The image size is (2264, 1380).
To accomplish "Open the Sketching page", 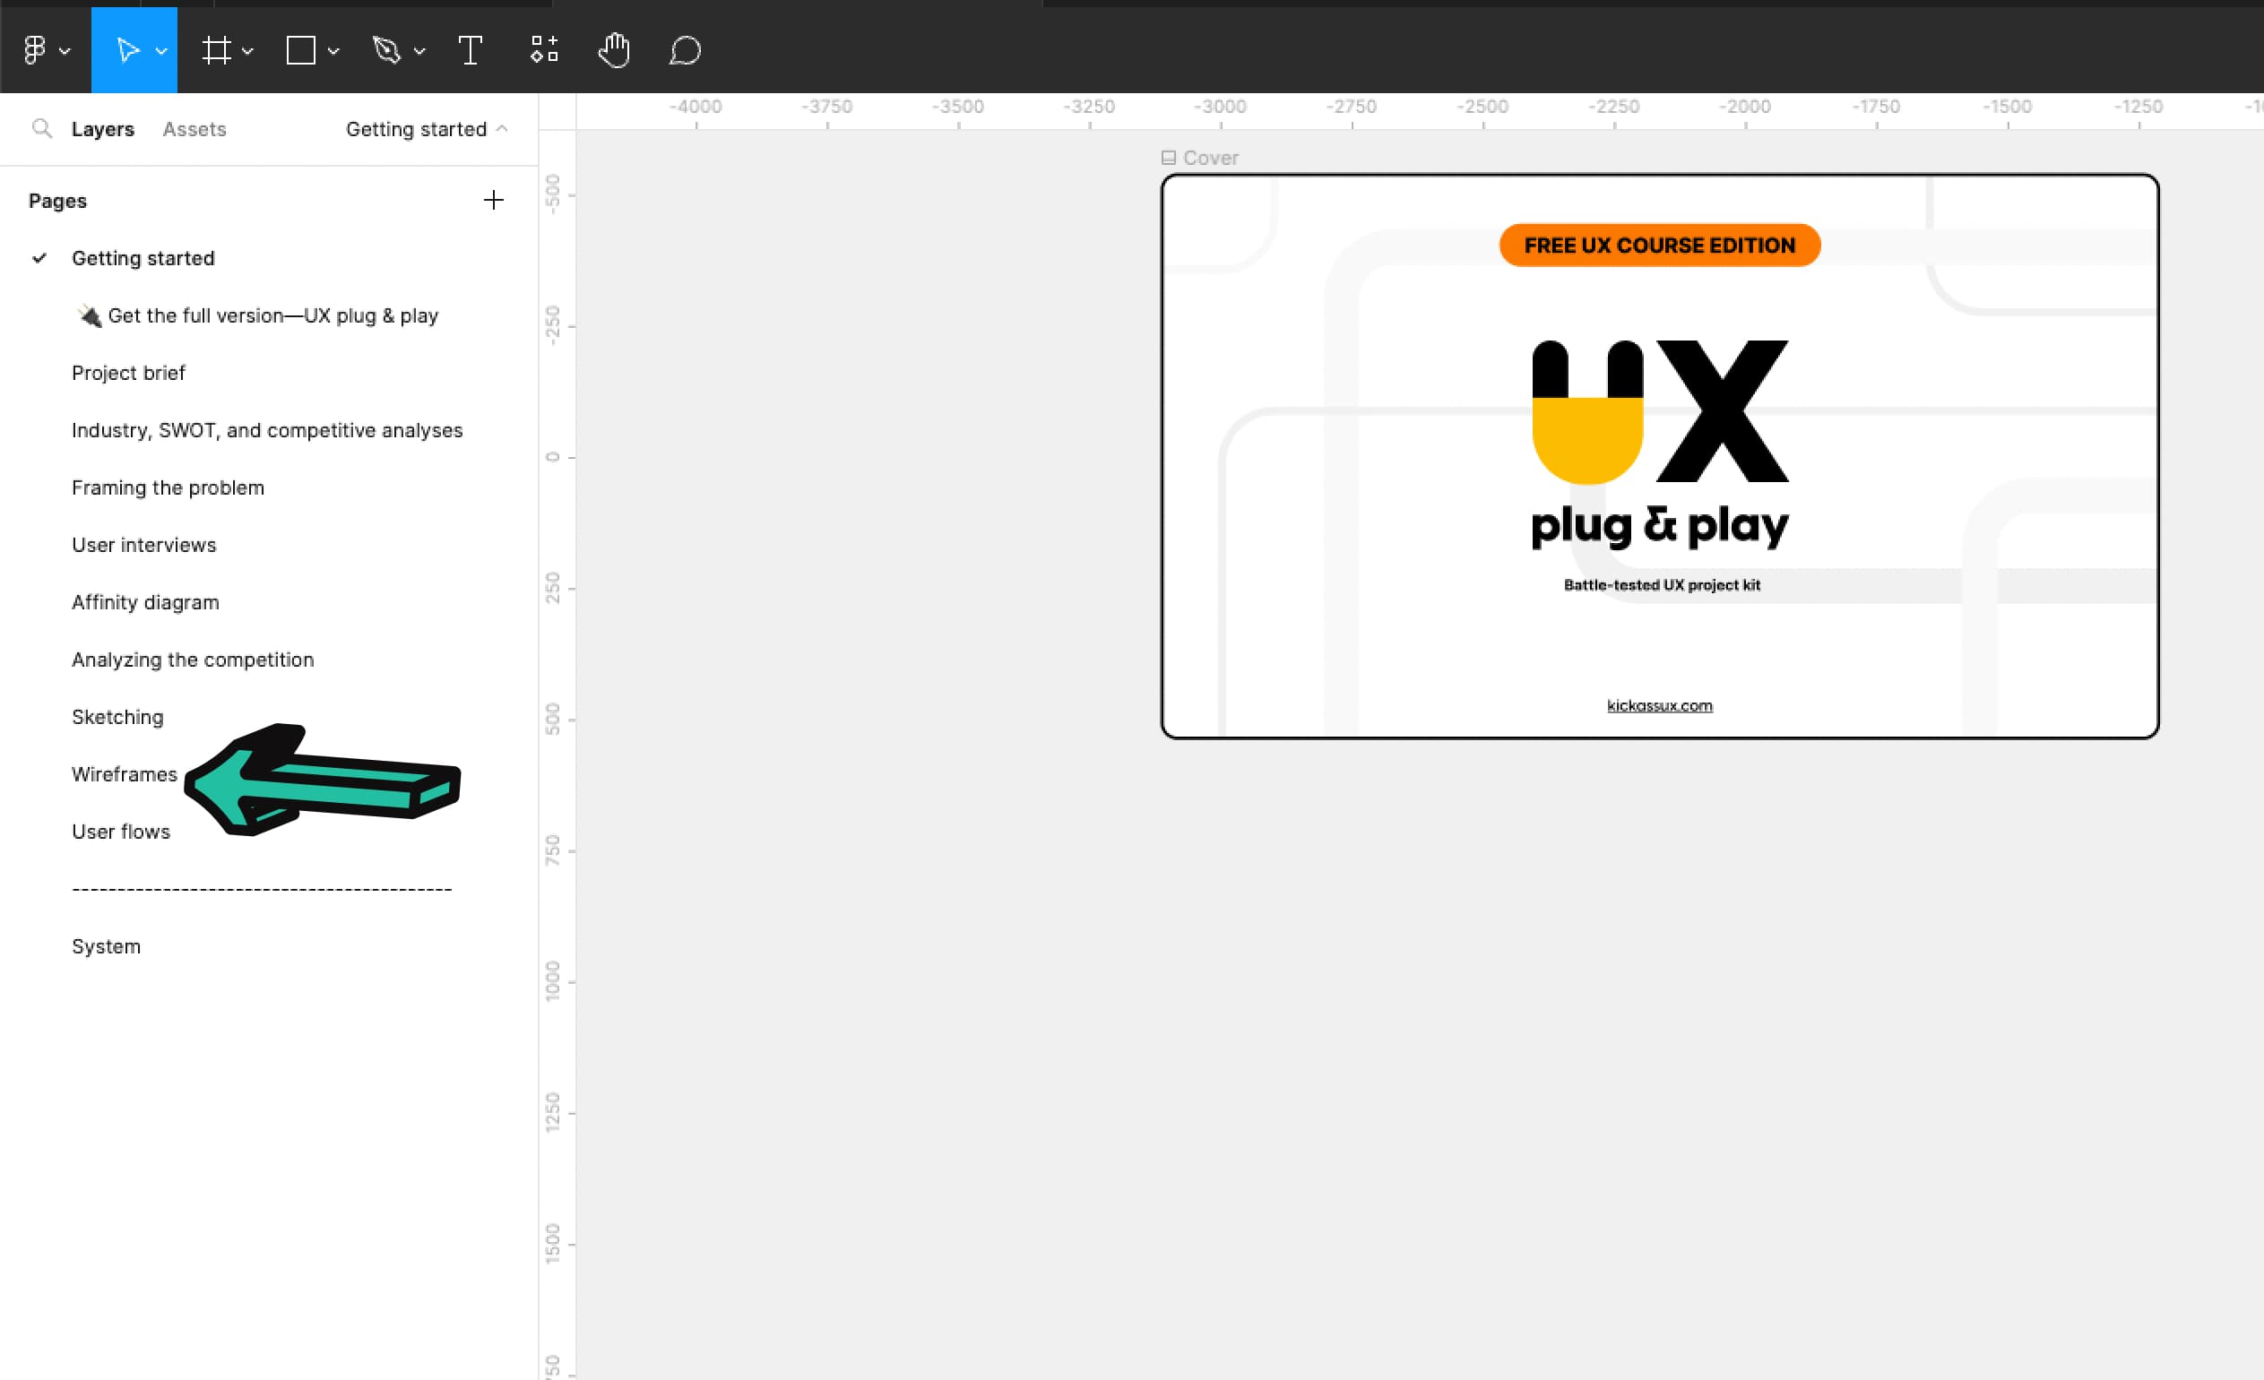I will click(117, 717).
